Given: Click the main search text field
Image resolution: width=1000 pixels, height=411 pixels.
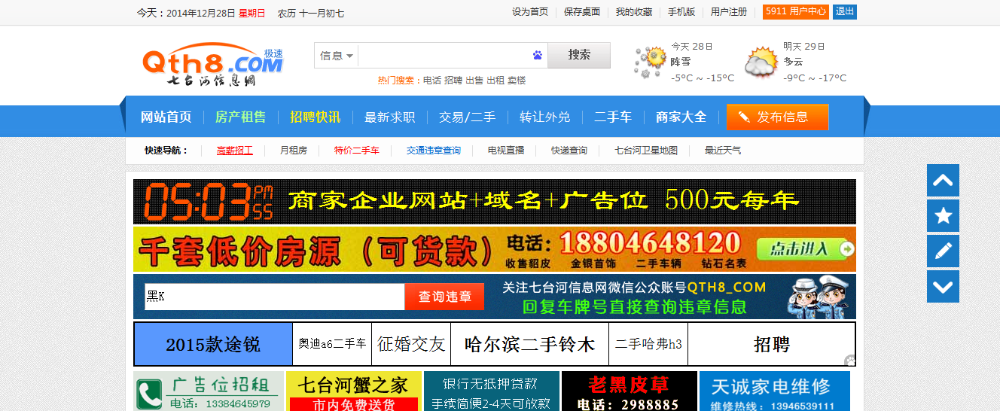Looking at the screenshot, I should click(x=444, y=56).
